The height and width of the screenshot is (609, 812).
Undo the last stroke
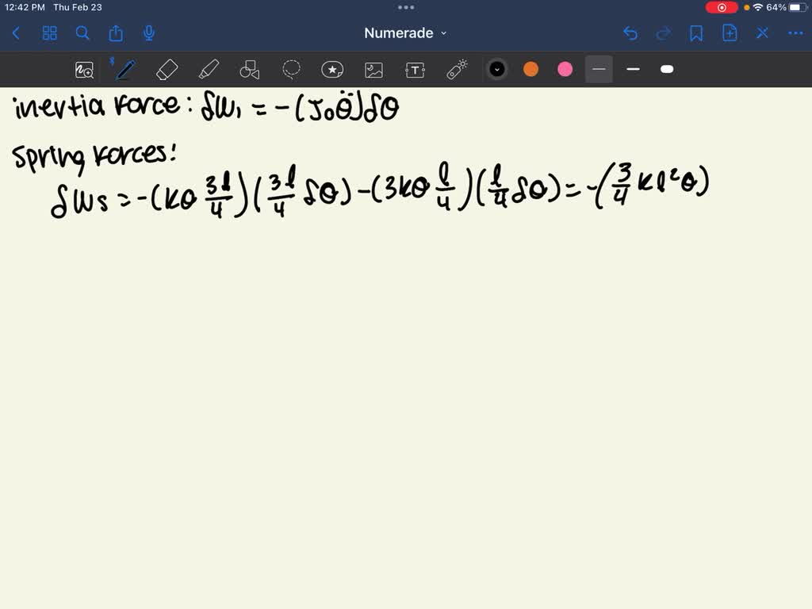[x=630, y=33]
